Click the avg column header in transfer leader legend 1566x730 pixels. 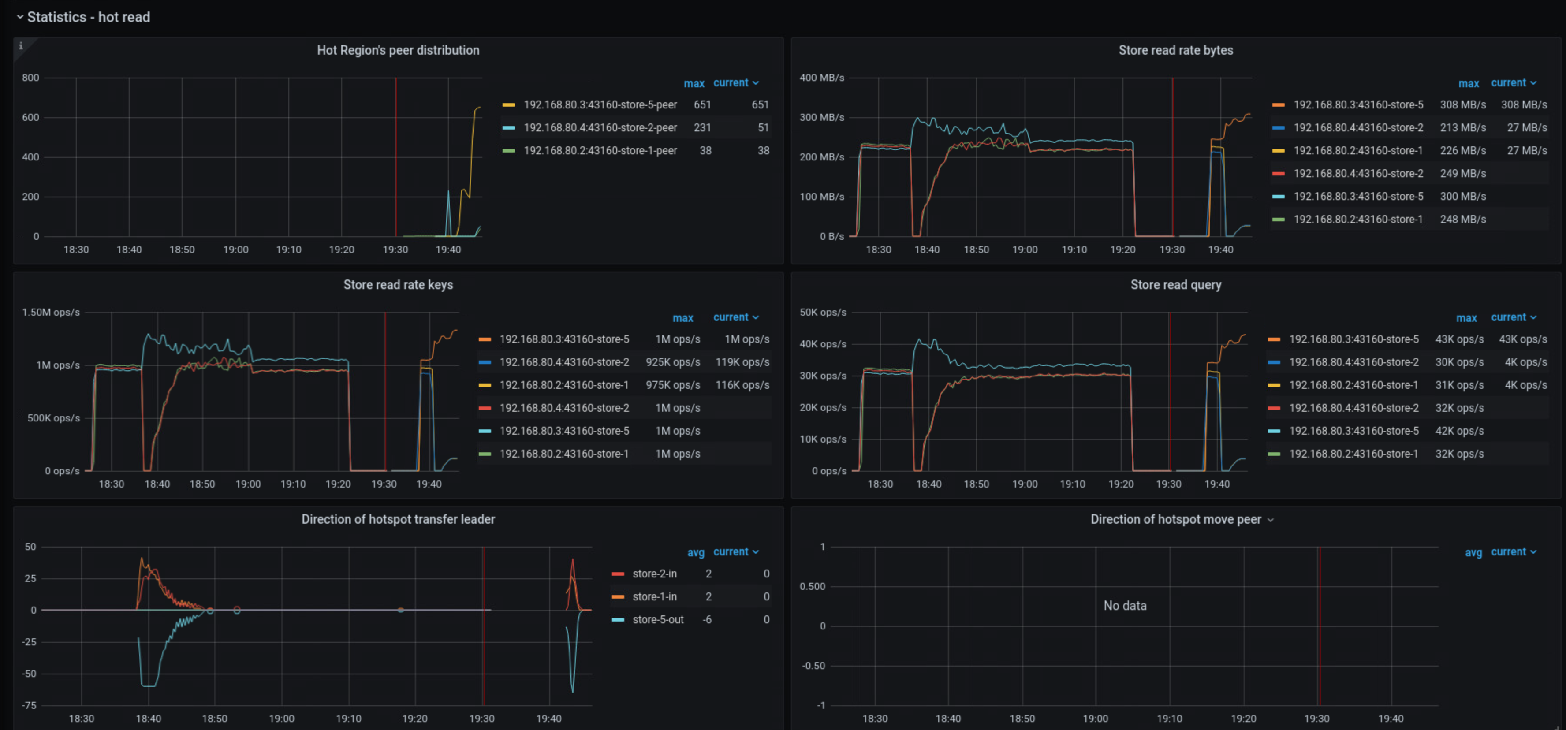pyautogui.click(x=695, y=552)
